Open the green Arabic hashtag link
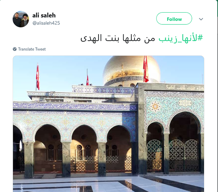Viewport: 218px width, 192px height. pos(181,38)
